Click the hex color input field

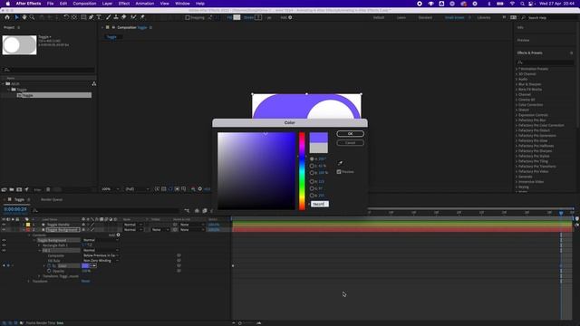pos(320,204)
